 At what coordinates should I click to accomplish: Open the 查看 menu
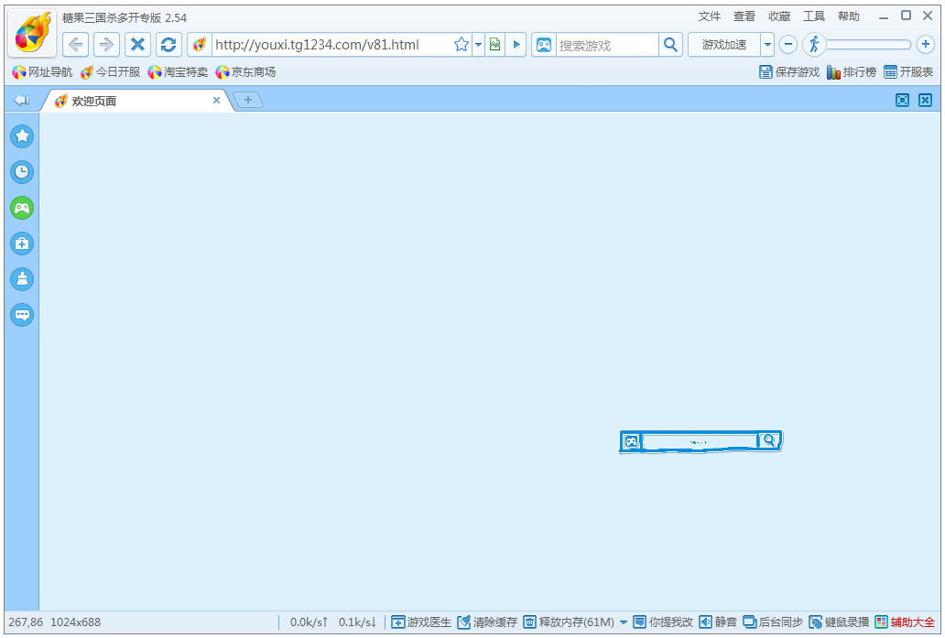click(x=744, y=16)
